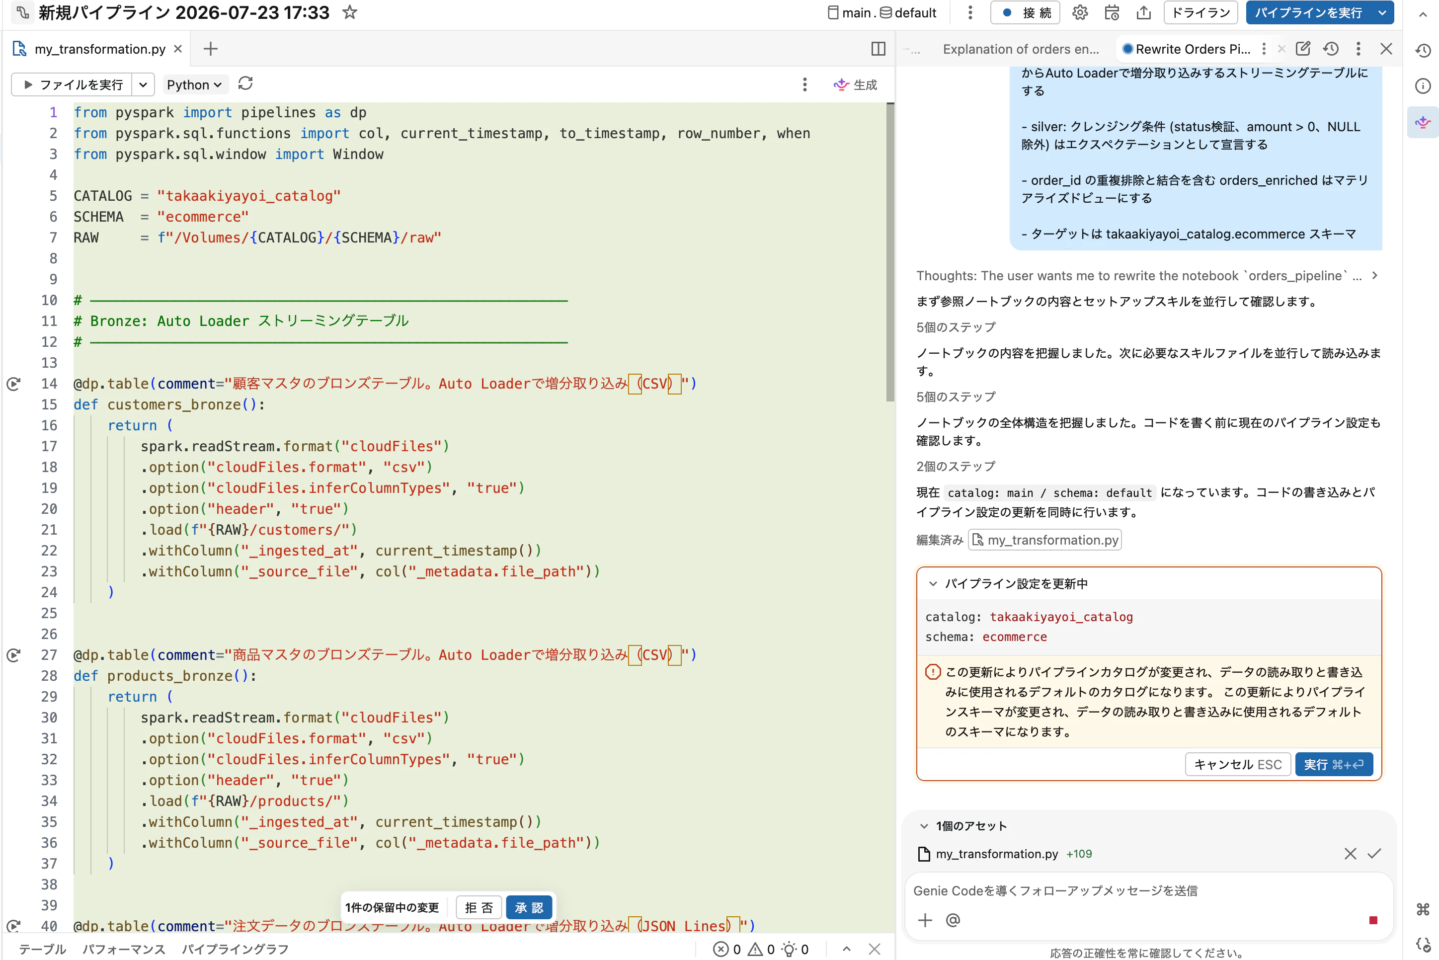Click the errors count status indicator
The image size is (1439, 960).
tap(727, 949)
